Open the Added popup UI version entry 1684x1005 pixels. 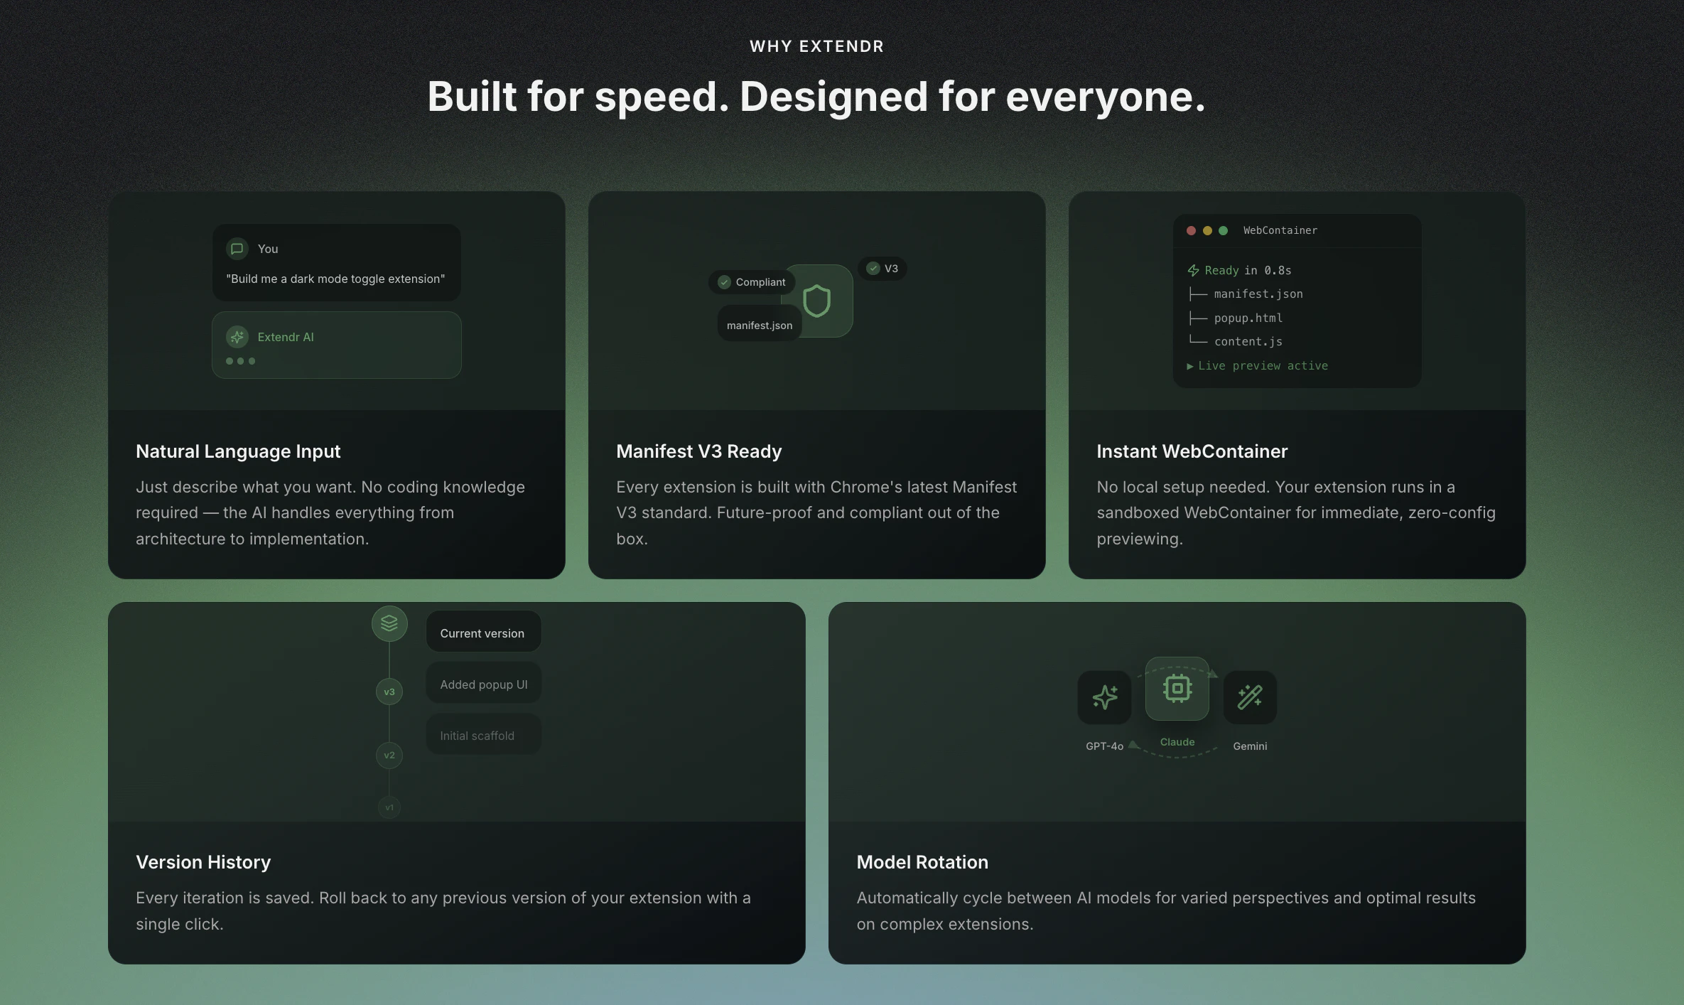[x=483, y=684]
